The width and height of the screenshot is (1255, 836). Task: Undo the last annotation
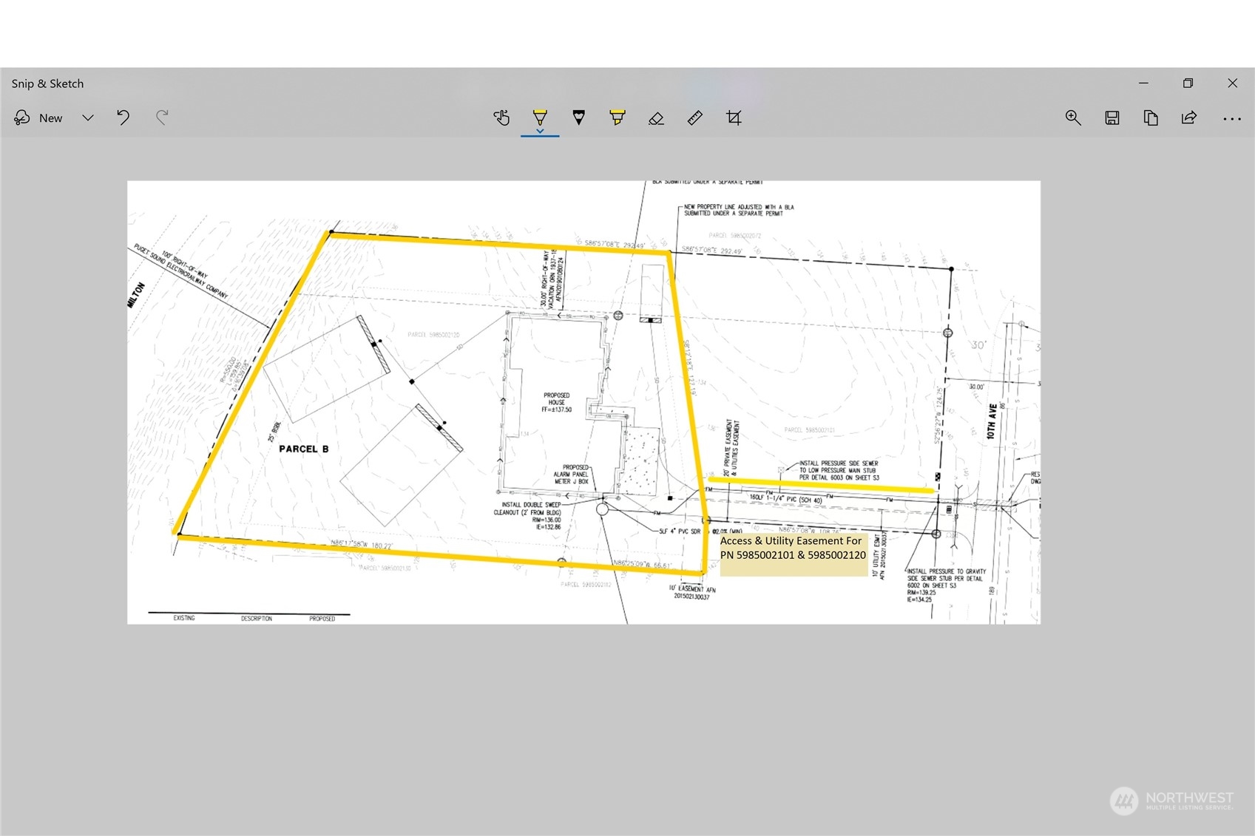coord(123,118)
